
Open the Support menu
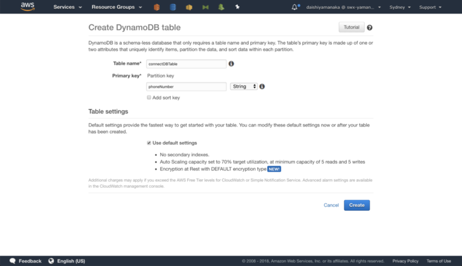[430, 7]
